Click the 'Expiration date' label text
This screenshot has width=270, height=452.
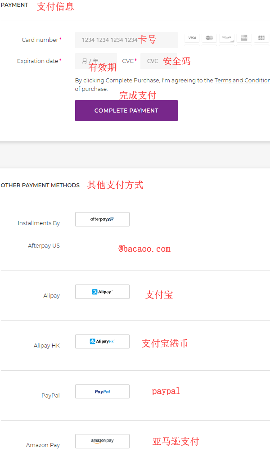[37, 61]
